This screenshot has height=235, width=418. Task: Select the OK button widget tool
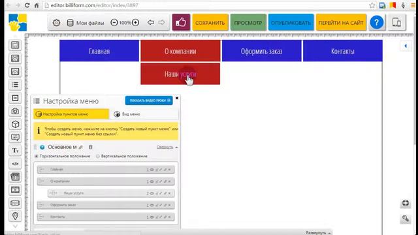coord(15,98)
